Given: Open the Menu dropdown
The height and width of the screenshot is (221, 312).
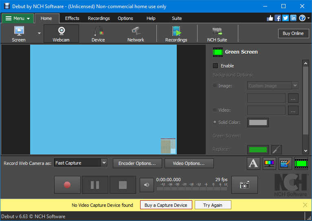Looking at the screenshot, I should click(18, 18).
